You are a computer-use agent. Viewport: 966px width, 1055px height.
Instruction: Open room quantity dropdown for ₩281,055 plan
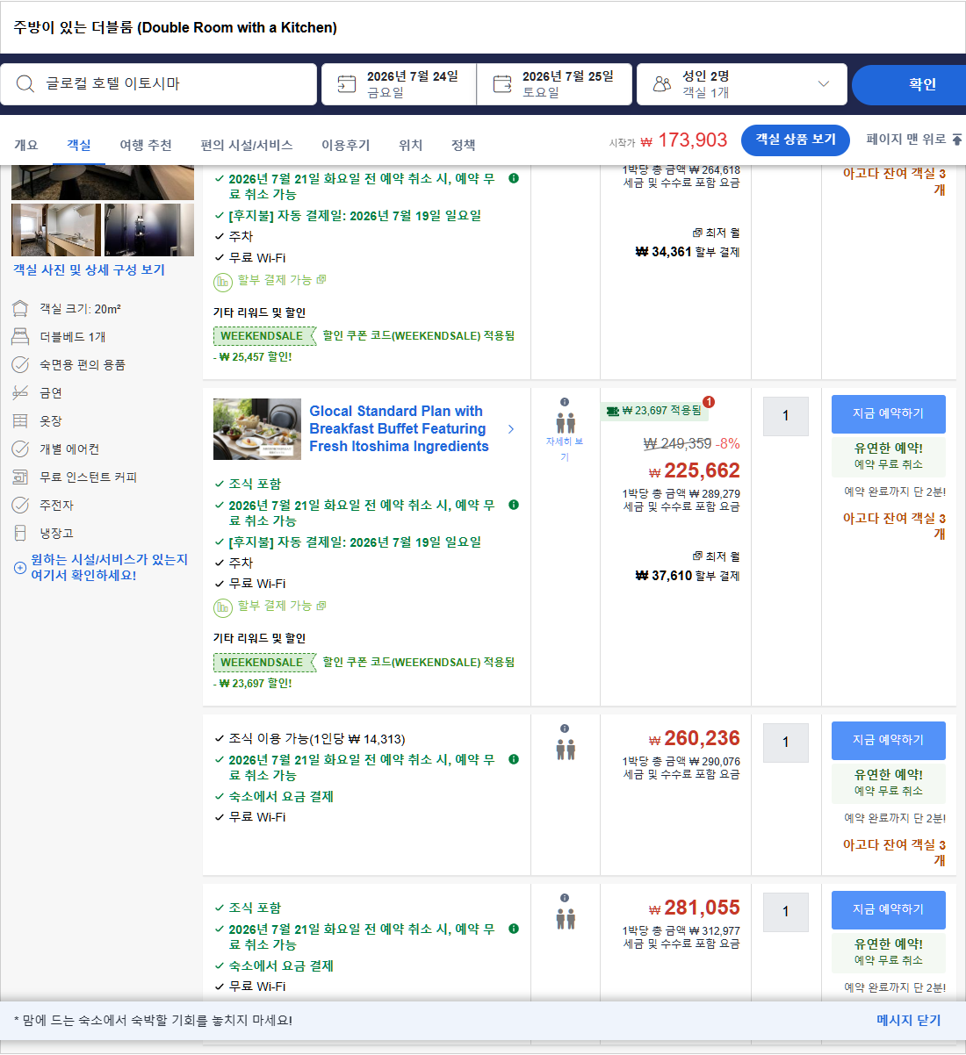click(786, 912)
